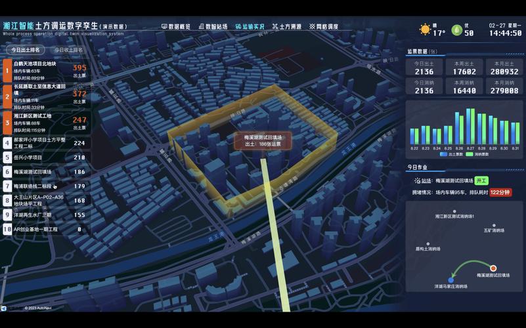Screen dimensions: 526x328
Task: Click the 8.31 bar in chart
Action: pos(515,133)
